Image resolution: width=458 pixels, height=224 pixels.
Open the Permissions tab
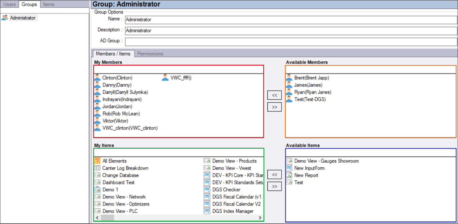point(150,54)
